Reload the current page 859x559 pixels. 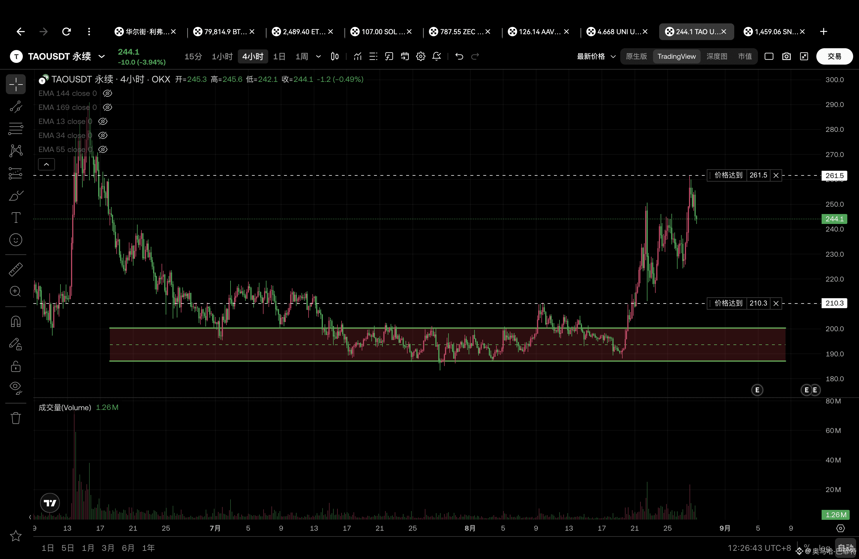[66, 32]
